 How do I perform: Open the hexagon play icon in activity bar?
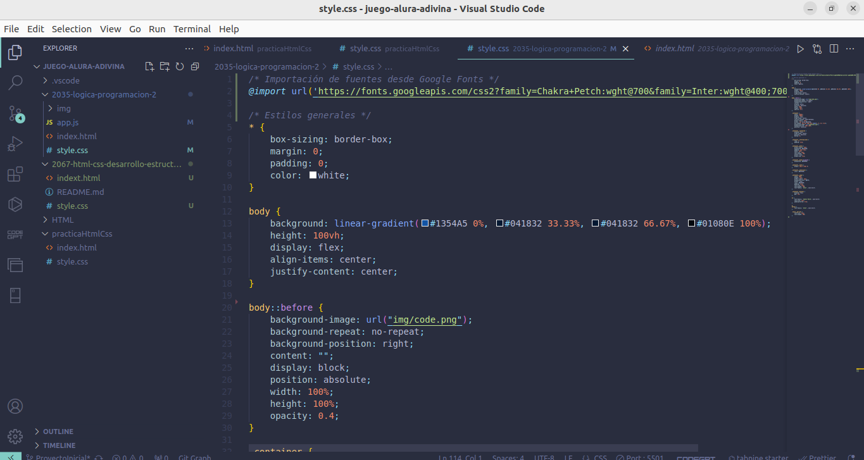pyautogui.click(x=15, y=204)
